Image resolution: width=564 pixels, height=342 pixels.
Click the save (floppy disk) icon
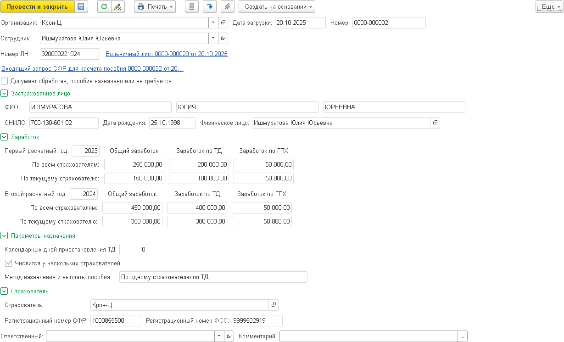(x=81, y=7)
